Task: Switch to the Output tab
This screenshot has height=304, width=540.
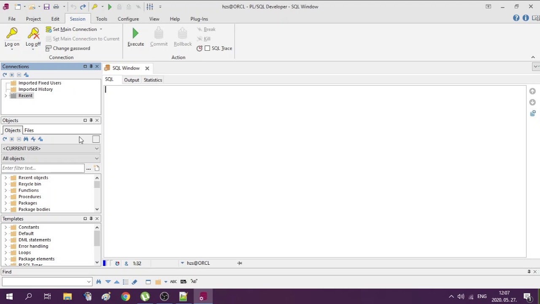Action: coord(132,80)
